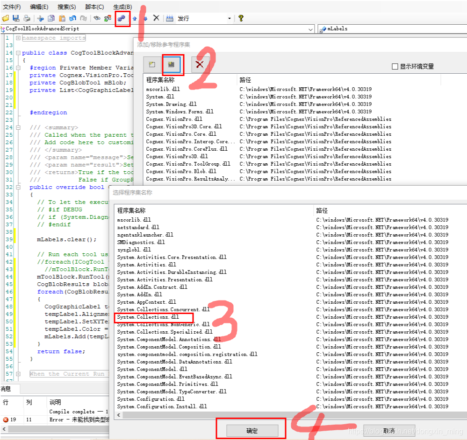Select mscorlib.dll in the selection dialog
Screen dimensions: 467x440
[134, 220]
